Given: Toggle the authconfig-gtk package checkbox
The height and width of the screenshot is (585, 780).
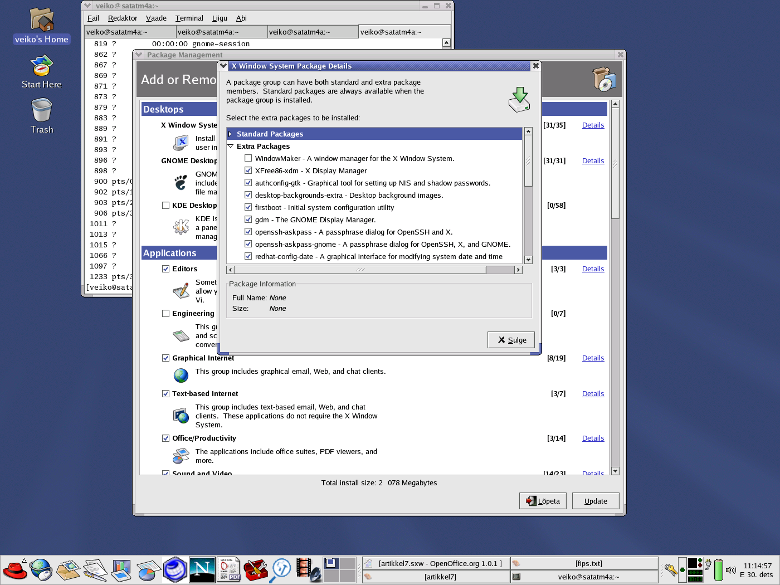Looking at the screenshot, I should click(248, 183).
